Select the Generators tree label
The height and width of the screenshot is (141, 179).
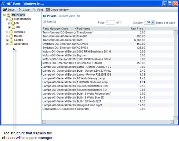(x=21, y=44)
